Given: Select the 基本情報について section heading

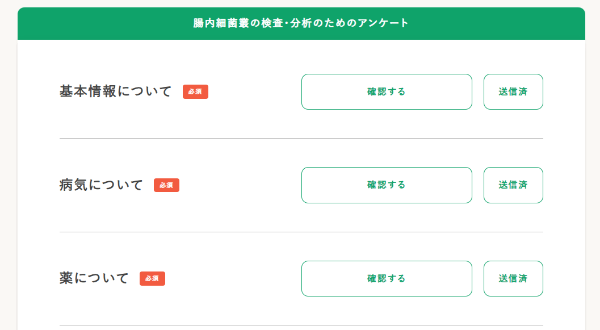Looking at the screenshot, I should click(115, 91).
